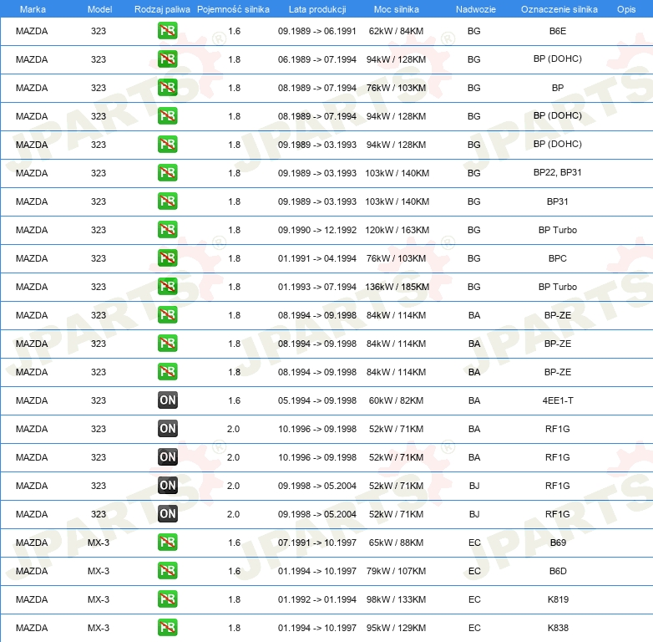Click the petrol icon in the 120kW / 163KM row
Image resolution: width=653 pixels, height=642 pixels.
(167, 230)
